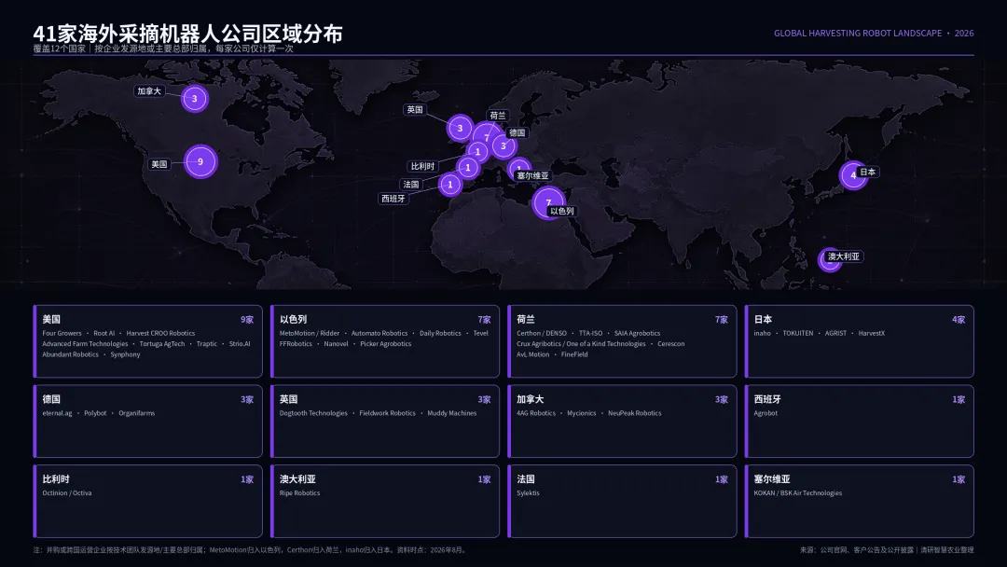The height and width of the screenshot is (567, 1007).
Task: Click the 塞尔维亚 card heading
Action: pyautogui.click(x=772, y=479)
